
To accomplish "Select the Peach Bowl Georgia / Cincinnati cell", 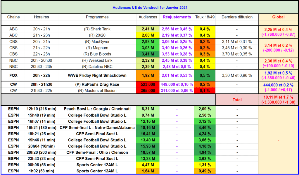I will 97,109.
